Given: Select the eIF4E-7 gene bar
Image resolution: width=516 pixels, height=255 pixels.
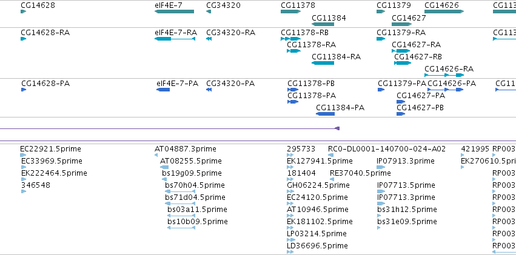Looking at the screenshot, I should coord(174,12).
